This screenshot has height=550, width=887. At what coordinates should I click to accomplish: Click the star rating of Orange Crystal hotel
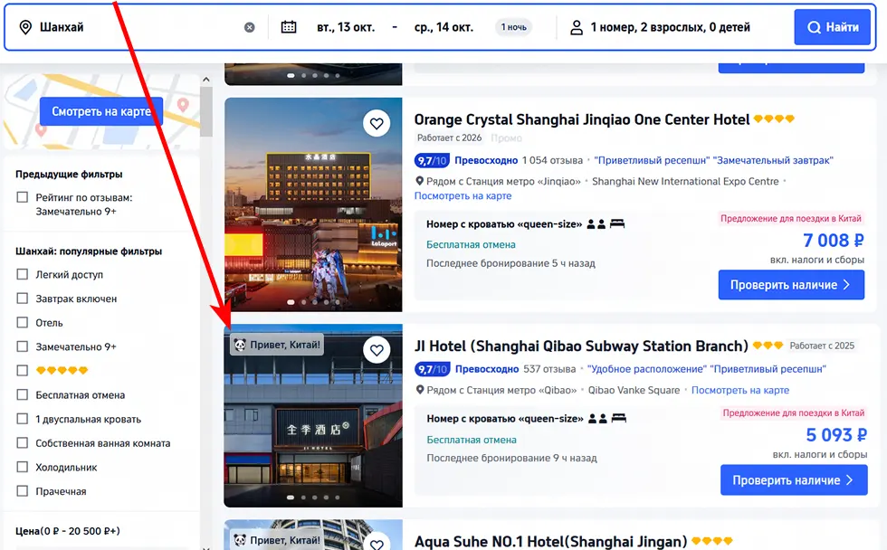(x=774, y=119)
